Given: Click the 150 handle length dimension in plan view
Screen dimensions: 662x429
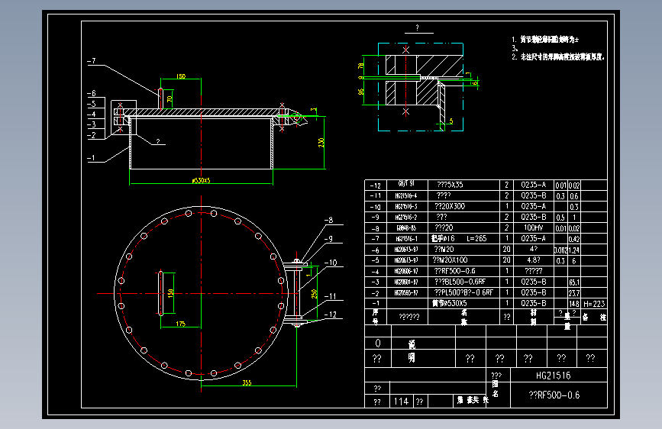Looking at the screenshot, I should [x=170, y=293].
